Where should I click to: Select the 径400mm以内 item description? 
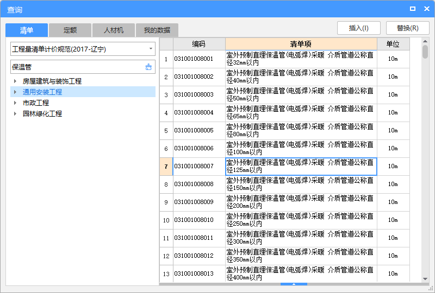click(x=301, y=273)
